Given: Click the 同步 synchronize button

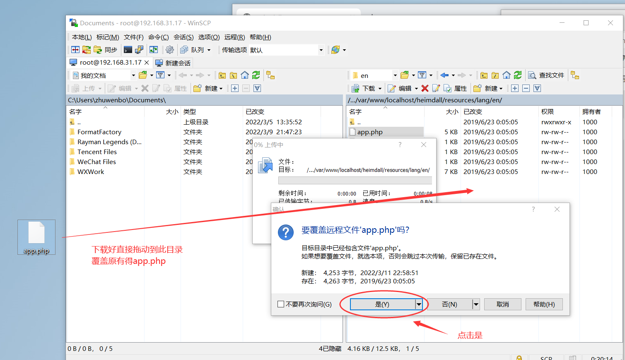Looking at the screenshot, I should 106,50.
